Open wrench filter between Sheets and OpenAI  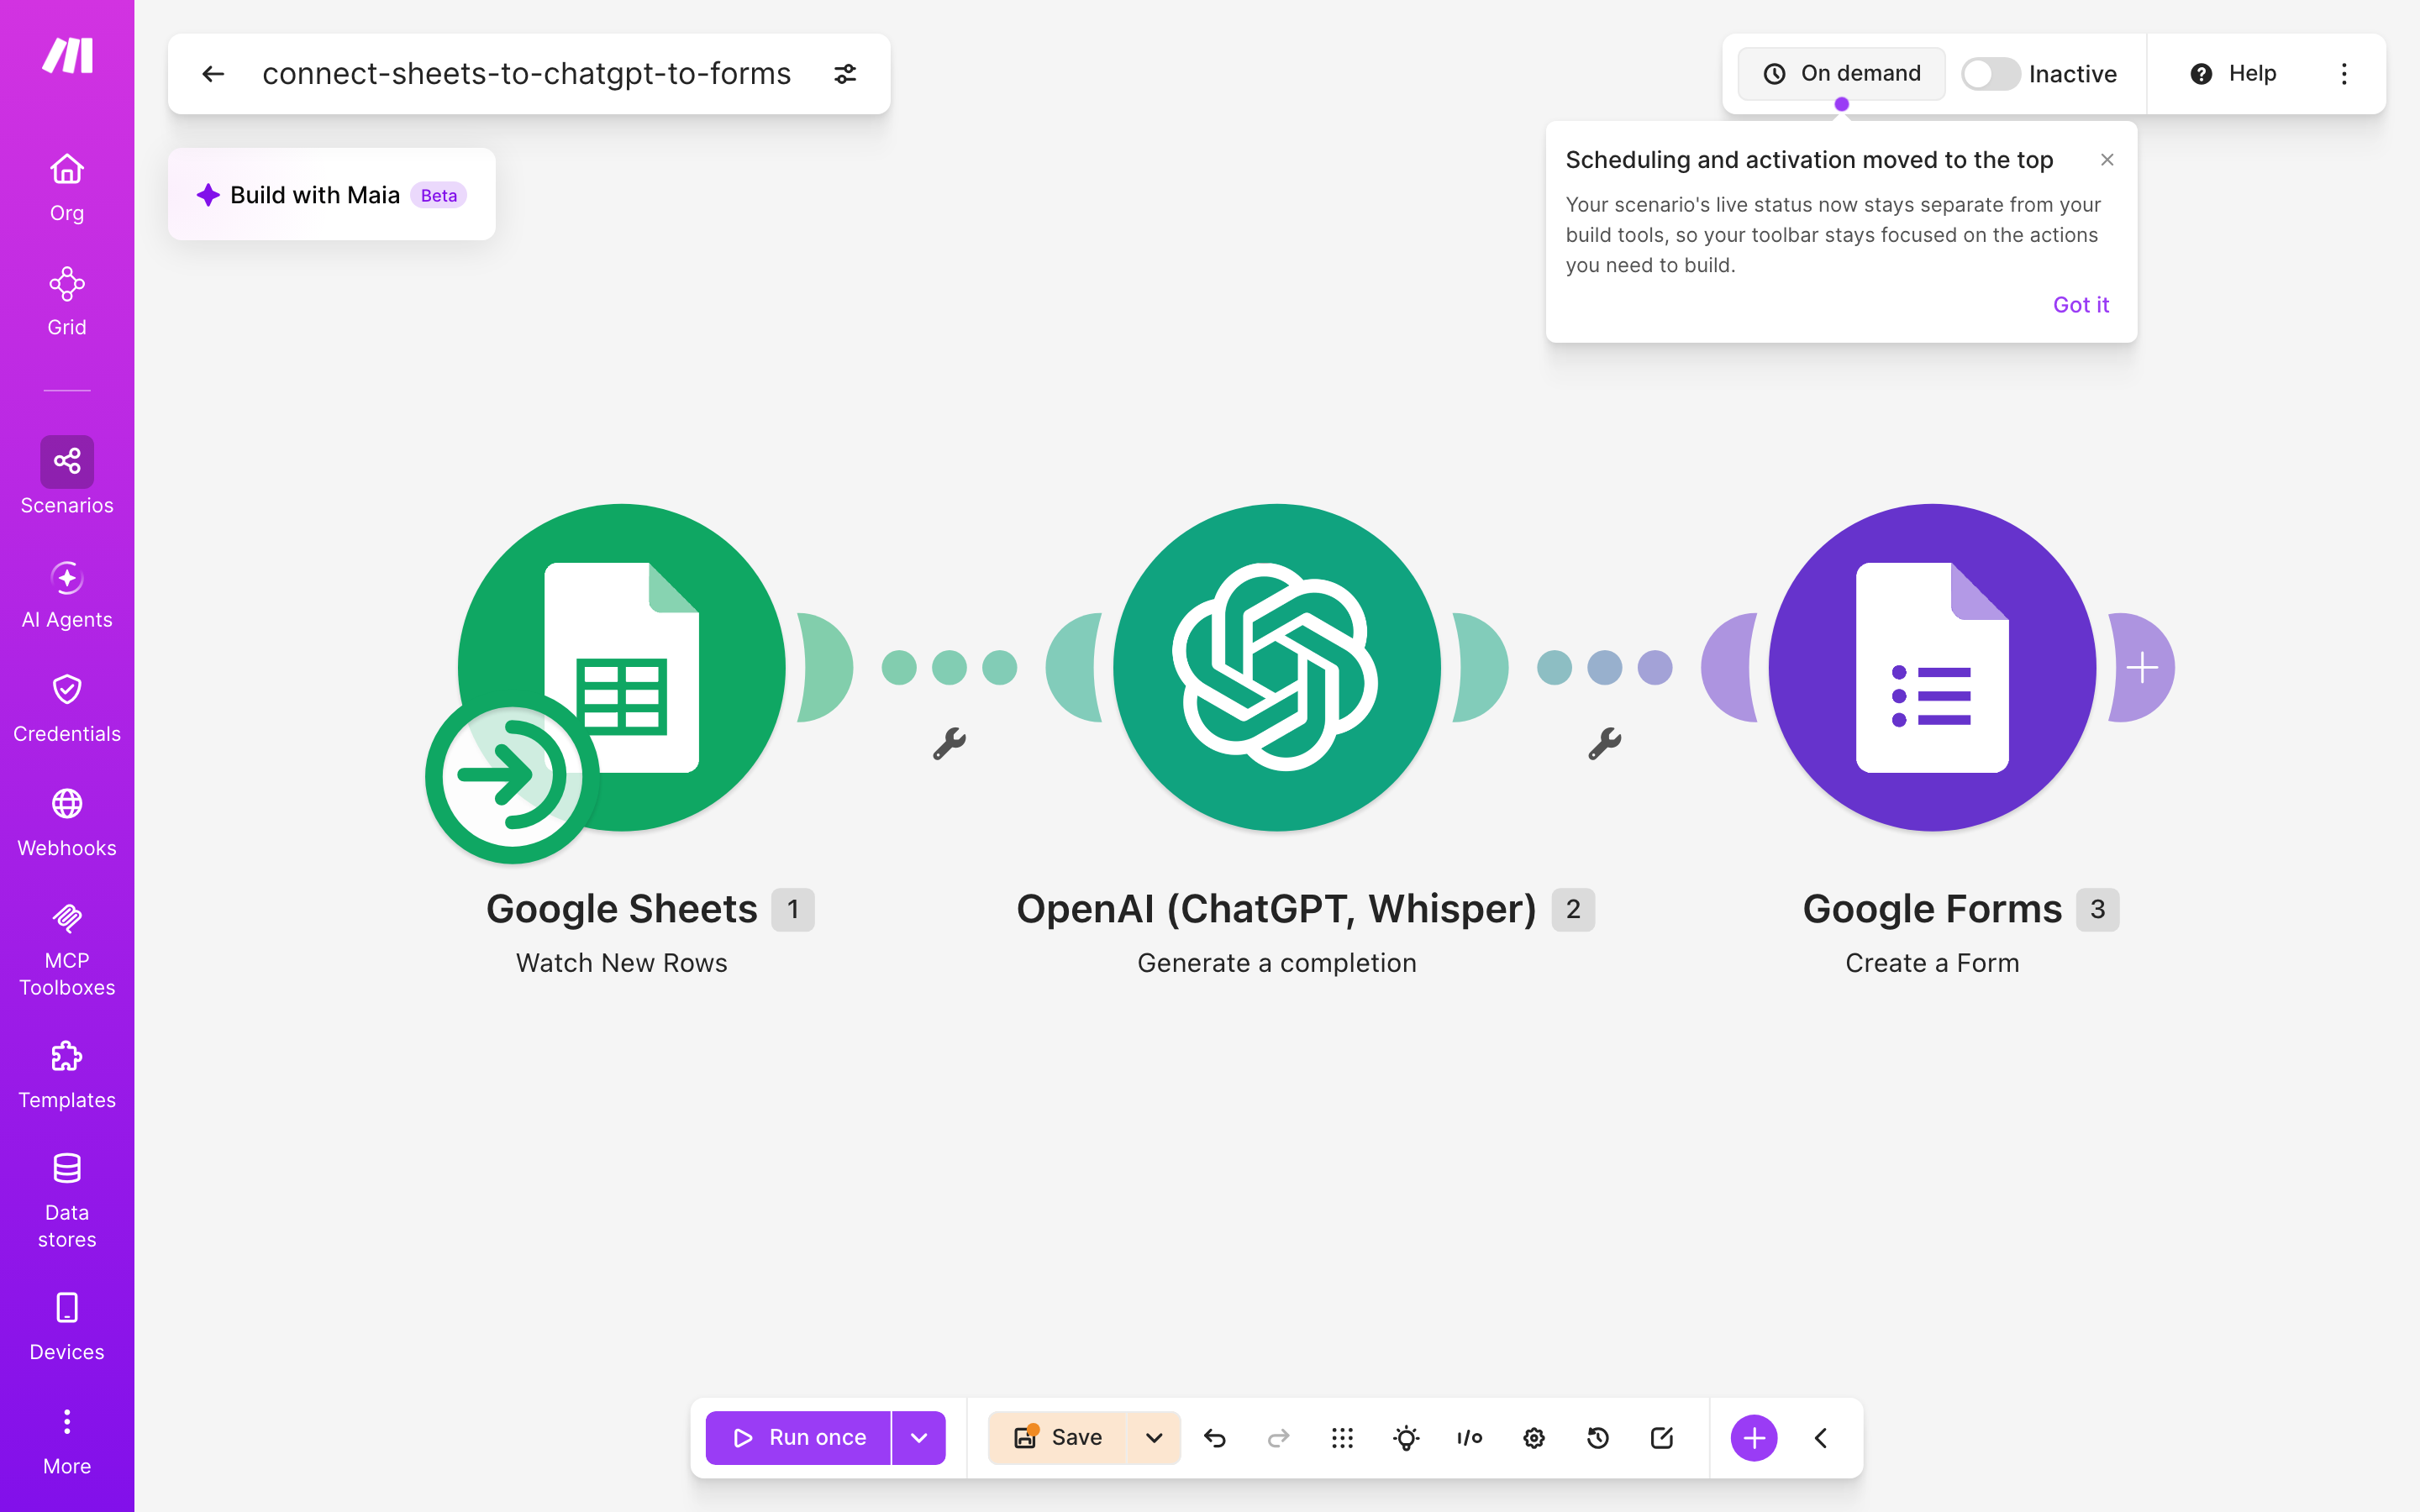coord(949,743)
